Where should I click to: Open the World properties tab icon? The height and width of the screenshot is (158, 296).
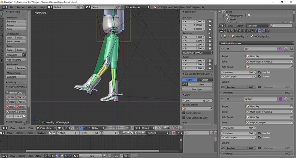click(x=240, y=31)
